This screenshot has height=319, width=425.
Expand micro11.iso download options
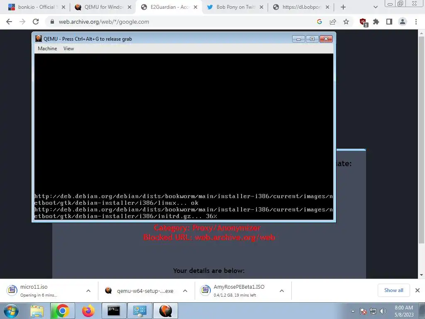coord(88,291)
